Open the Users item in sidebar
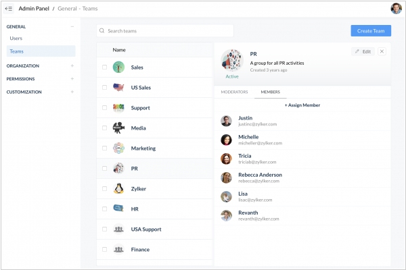 pyautogui.click(x=16, y=38)
